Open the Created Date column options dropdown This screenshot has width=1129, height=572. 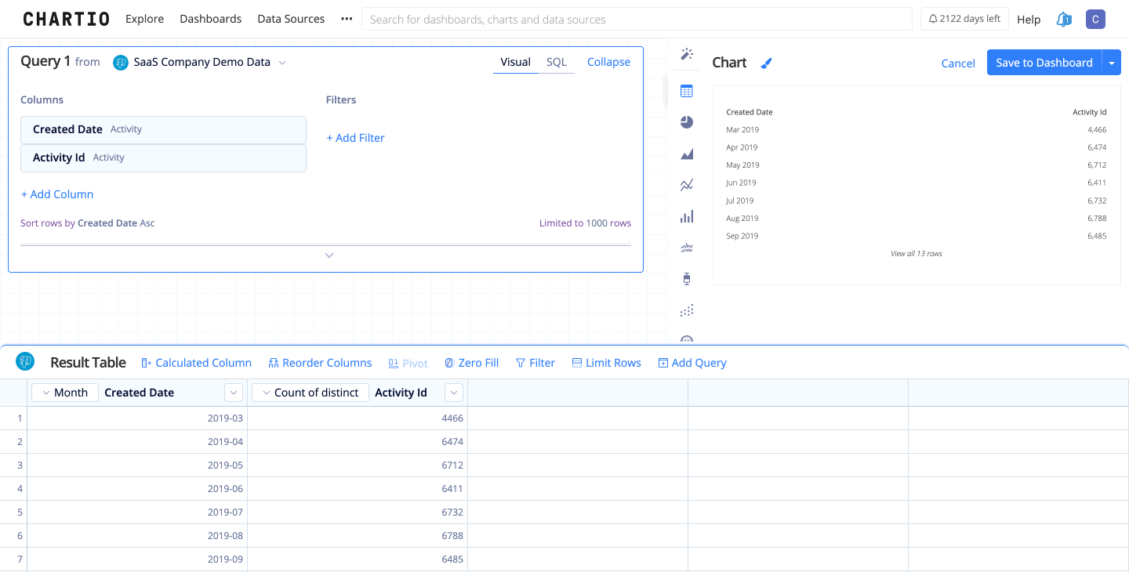pos(234,393)
